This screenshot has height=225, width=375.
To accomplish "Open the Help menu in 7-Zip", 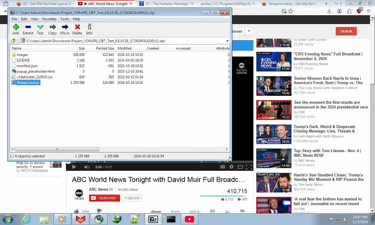I will coord(76,19).
